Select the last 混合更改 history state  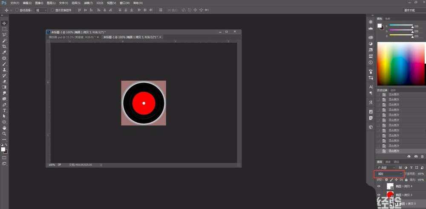point(394,151)
